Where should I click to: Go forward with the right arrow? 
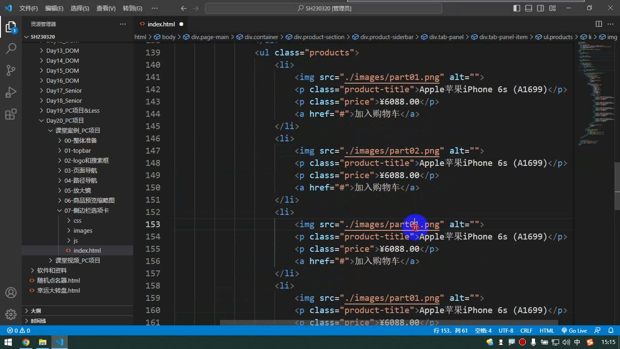(195, 8)
